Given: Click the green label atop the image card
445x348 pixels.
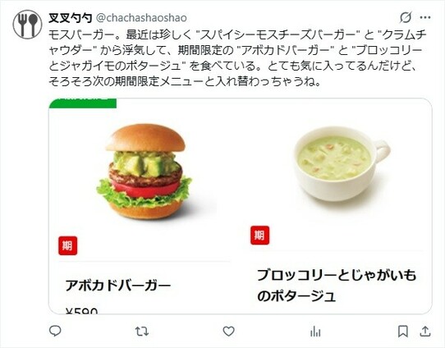Looking at the screenshot, I should tap(83, 103).
